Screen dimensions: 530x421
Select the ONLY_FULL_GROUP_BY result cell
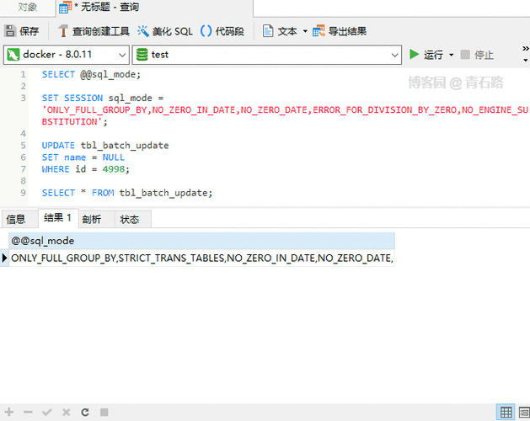[201, 258]
